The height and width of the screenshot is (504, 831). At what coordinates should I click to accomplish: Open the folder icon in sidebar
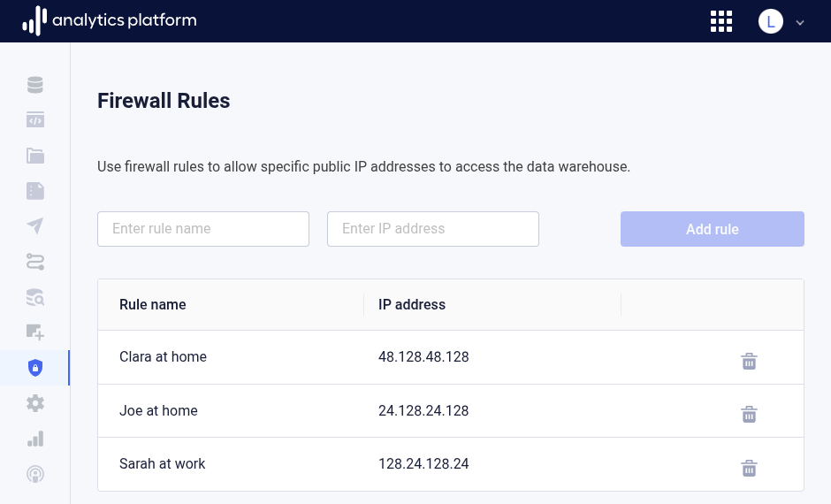pos(35,156)
